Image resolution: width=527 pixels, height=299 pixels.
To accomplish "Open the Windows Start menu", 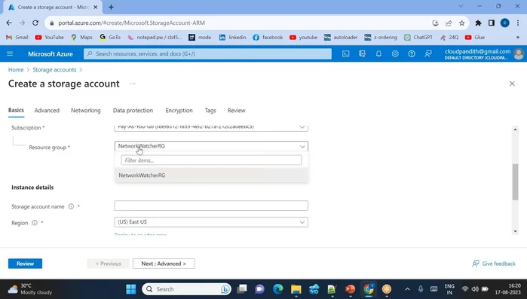I will pos(130,289).
